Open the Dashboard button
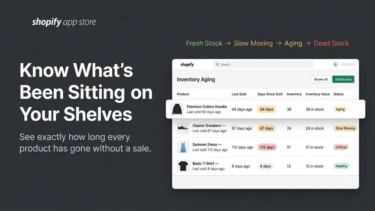The height and width of the screenshot is (211, 375). (x=343, y=79)
